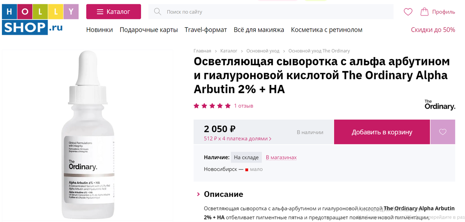
Task: Click The Ordinary brand logo
Action: [439, 105]
